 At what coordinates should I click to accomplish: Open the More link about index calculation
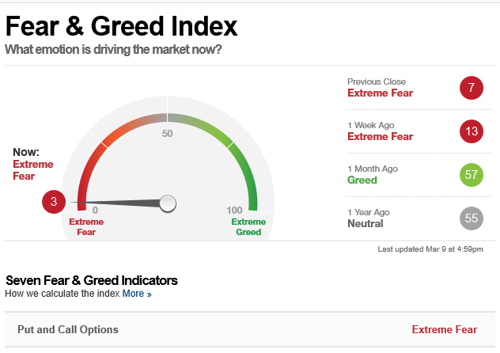pos(133,294)
